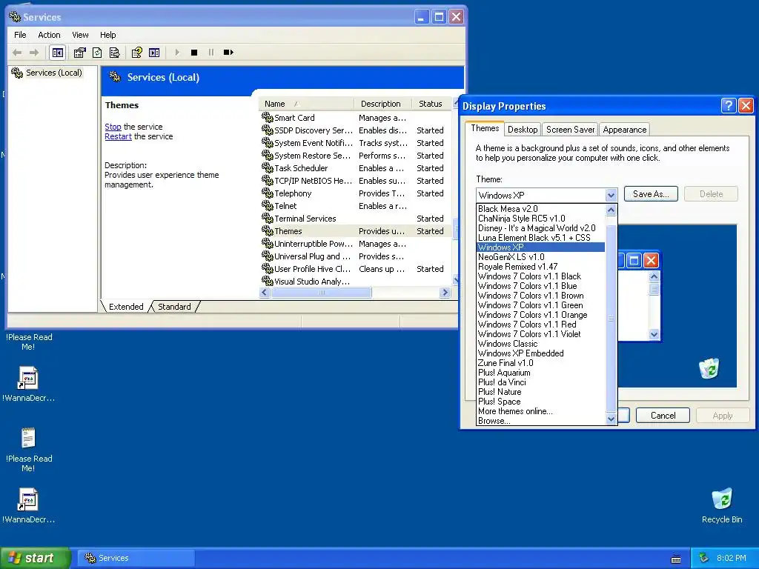Screen dimensions: 759x569
Task: Open the Help menu in Services
Action: pos(108,35)
